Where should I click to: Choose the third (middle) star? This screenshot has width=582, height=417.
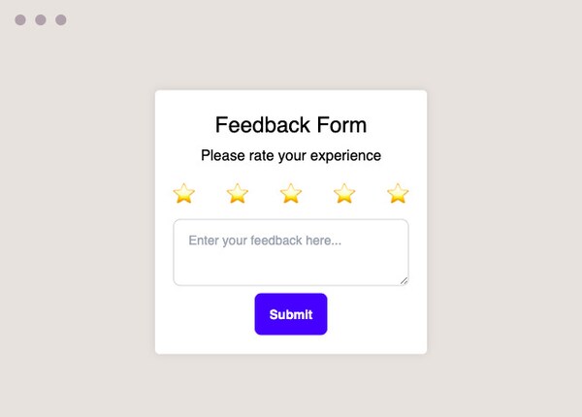pyautogui.click(x=291, y=194)
